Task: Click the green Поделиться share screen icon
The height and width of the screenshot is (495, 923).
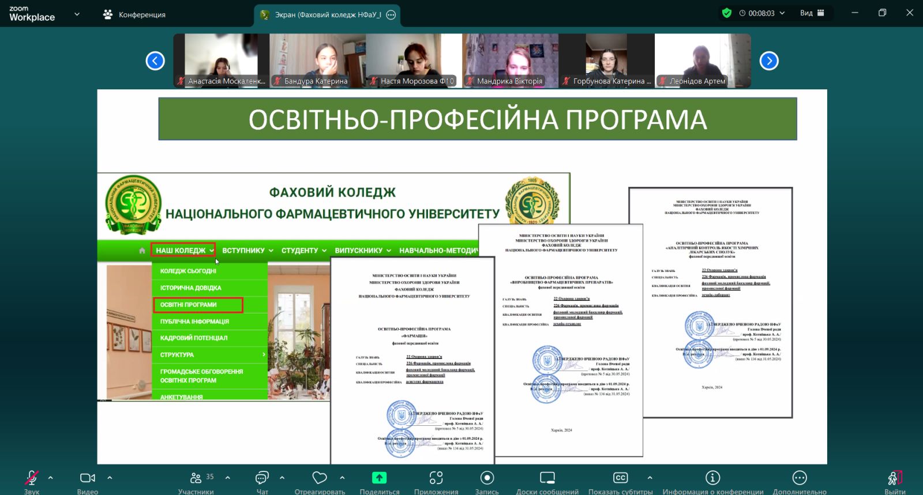Action: (x=379, y=478)
